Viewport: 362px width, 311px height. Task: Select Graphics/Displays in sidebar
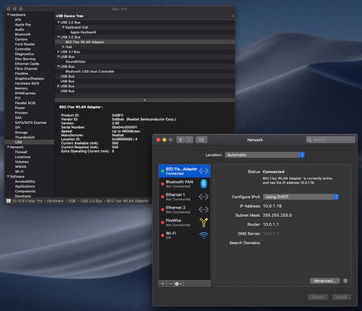point(29,78)
